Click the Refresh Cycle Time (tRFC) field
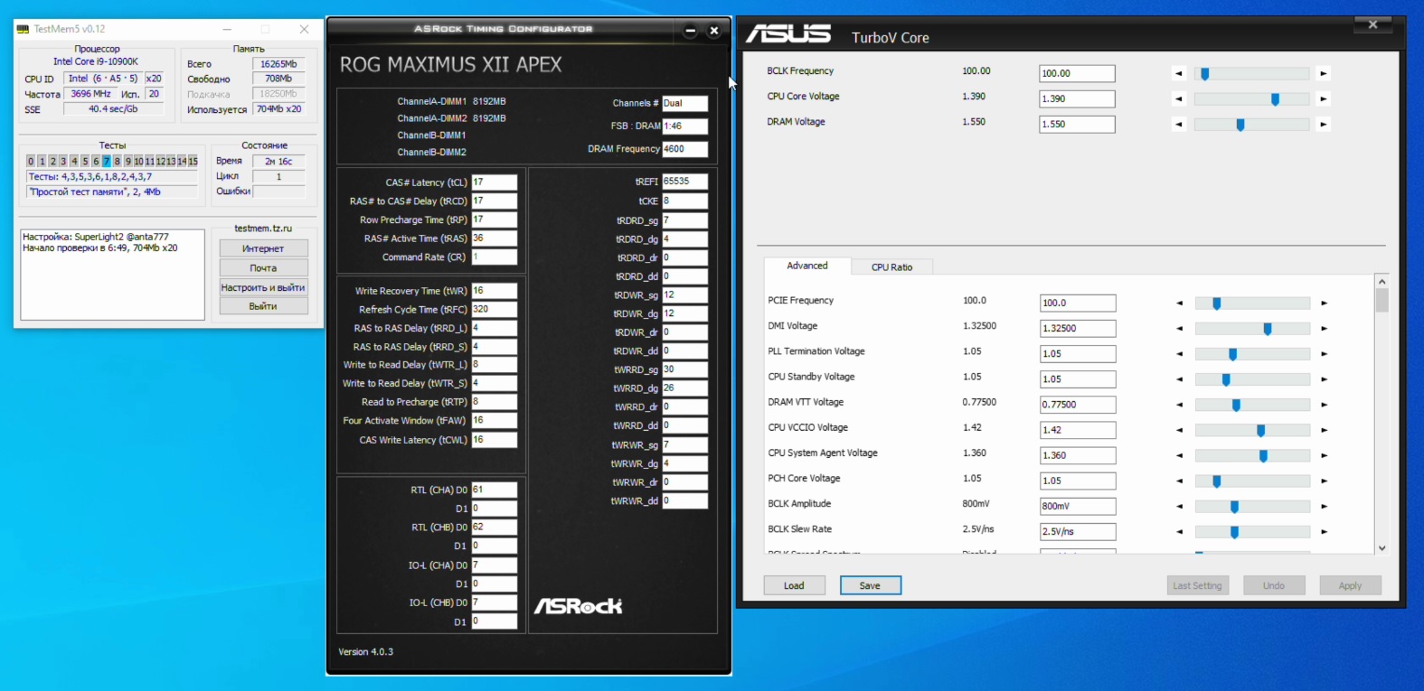This screenshot has height=691, width=1424. 494,309
